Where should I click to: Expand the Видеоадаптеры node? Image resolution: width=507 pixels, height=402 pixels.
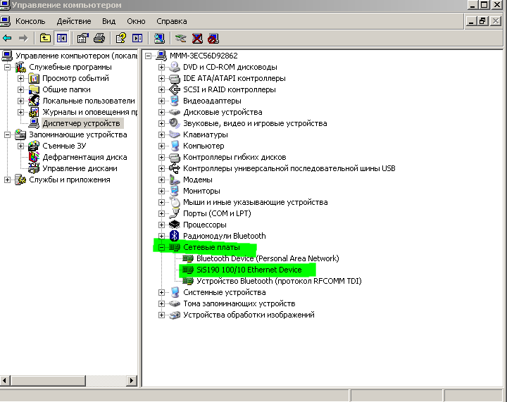pos(162,101)
